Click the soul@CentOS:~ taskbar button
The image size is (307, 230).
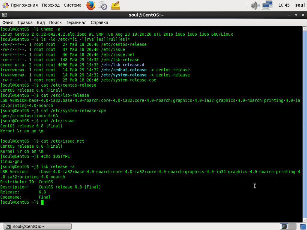point(38,226)
